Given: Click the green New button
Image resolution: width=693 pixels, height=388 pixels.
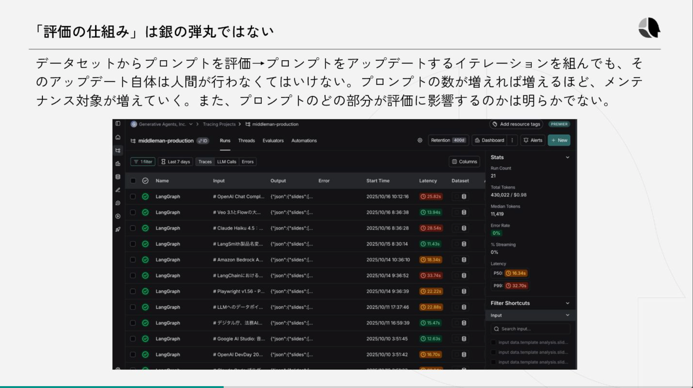Looking at the screenshot, I should (559, 140).
